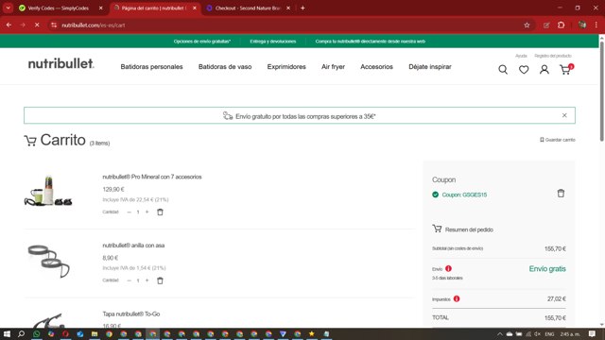Click the applied Coupon: GSGES15 text
The width and height of the screenshot is (605, 340).
tap(464, 195)
